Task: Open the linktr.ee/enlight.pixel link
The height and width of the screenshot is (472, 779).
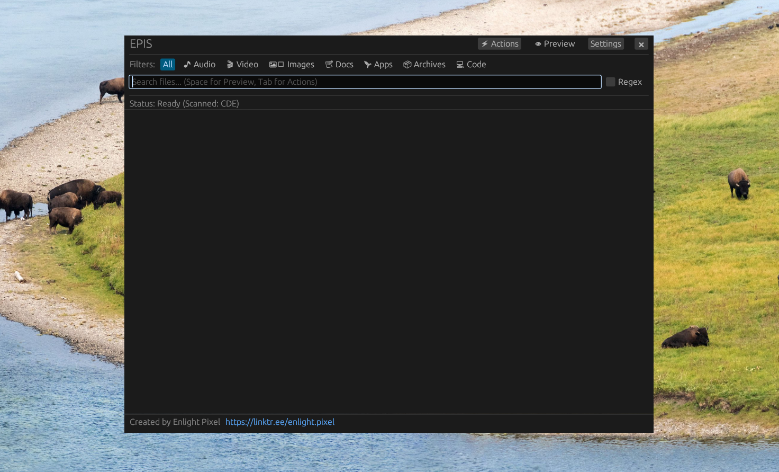Action: [x=280, y=422]
